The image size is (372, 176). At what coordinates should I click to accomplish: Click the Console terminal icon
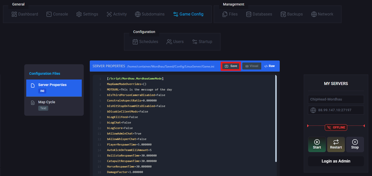pyautogui.click(x=49, y=14)
